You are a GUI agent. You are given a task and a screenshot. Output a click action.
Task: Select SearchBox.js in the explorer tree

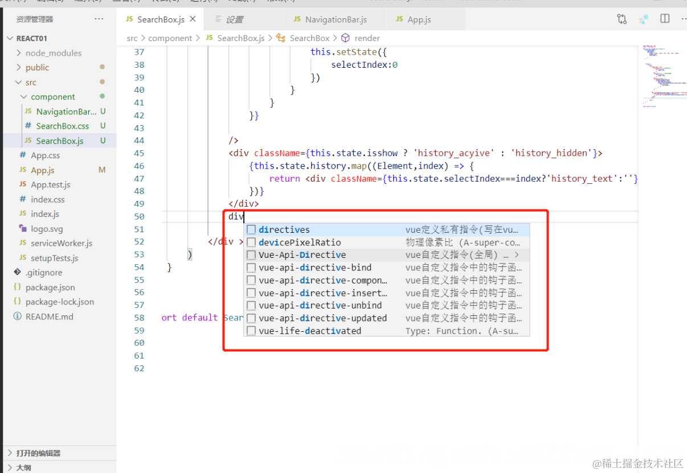pos(59,141)
